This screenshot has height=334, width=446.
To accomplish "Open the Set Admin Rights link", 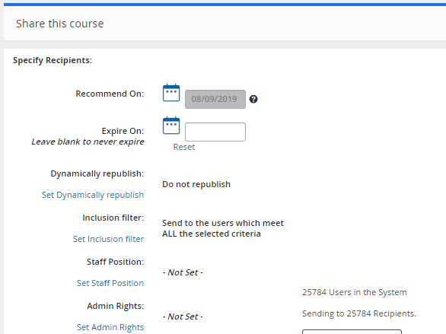I will tap(110, 327).
